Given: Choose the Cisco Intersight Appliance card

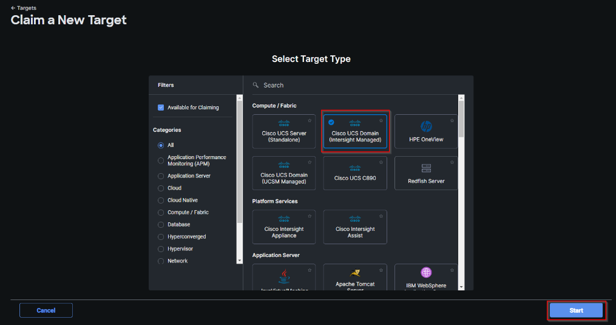Looking at the screenshot, I should (x=283, y=227).
